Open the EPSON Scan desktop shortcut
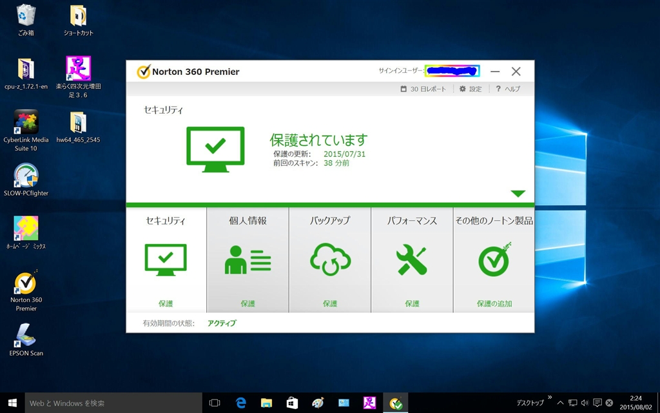The height and width of the screenshot is (413, 660). click(26, 340)
